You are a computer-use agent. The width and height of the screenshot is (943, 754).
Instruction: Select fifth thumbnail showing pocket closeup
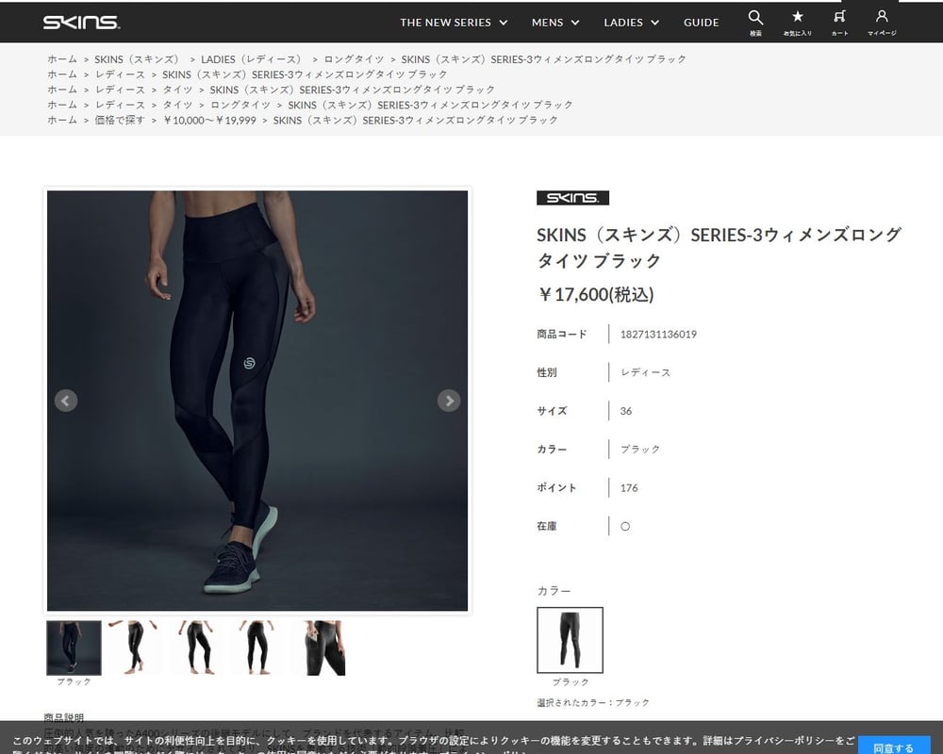tap(318, 648)
